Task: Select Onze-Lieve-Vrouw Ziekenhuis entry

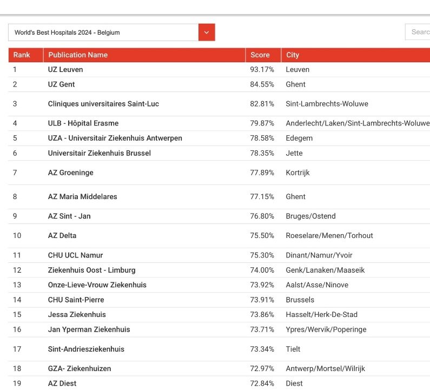Action: click(97, 285)
